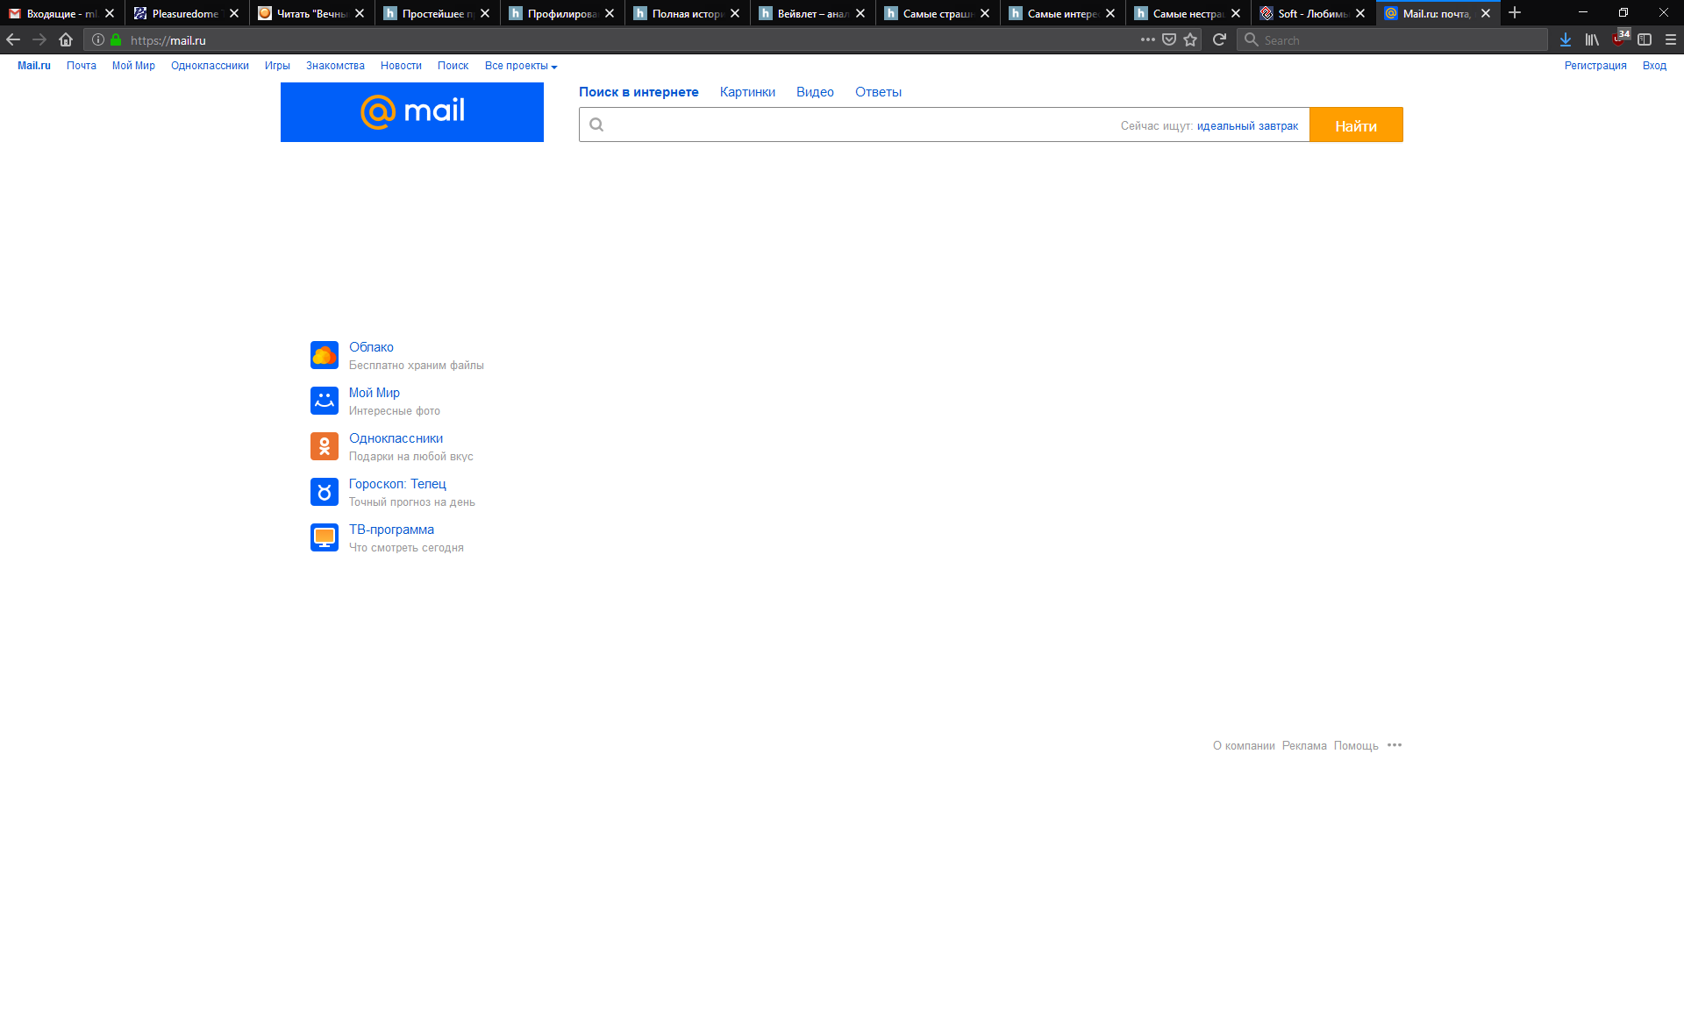1684x1017 pixels.
Task: Click the Вход login link
Action: pos(1654,66)
